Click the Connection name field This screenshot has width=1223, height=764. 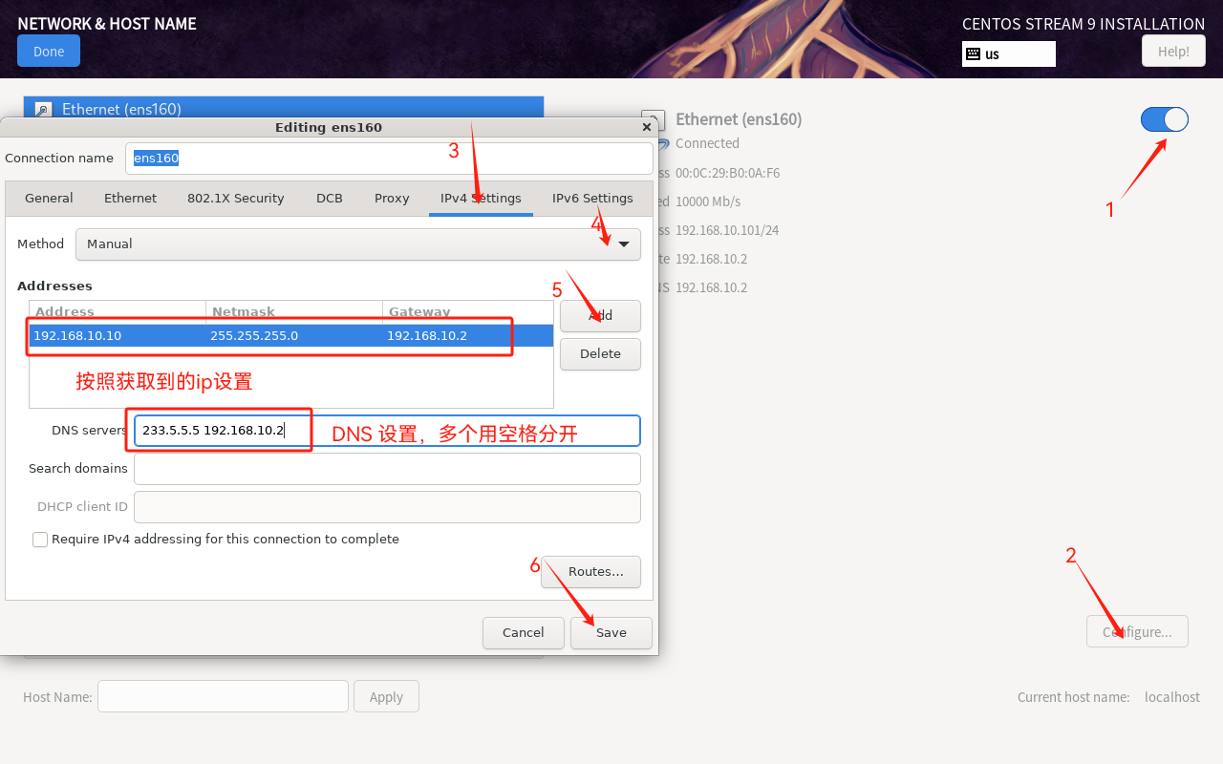point(389,159)
